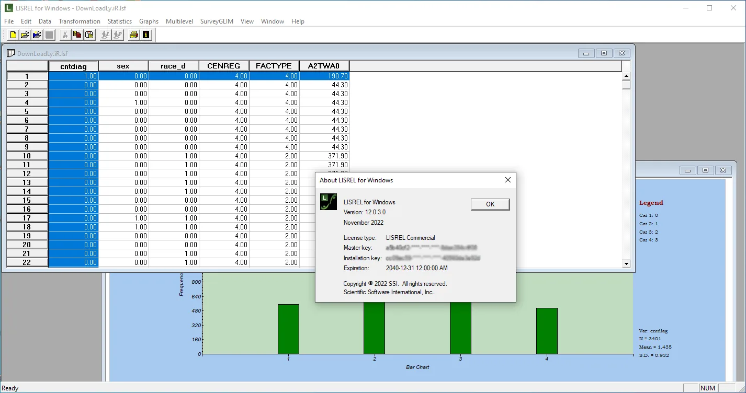Click the Cut scissors toolbar icon
Viewport: 746px width, 393px height.
click(65, 35)
